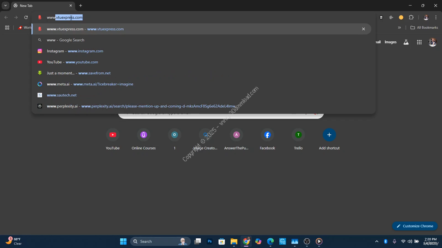Open the Online Courses shortcut
This screenshot has width=442, height=248.
144,139
